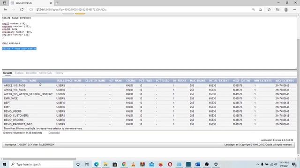Click the 'desc employee' line in editor
This screenshot has height=168, width=300.
[x=11, y=43]
